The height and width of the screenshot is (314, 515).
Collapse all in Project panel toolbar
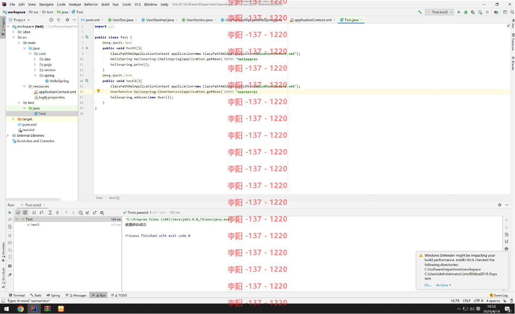coord(59,20)
